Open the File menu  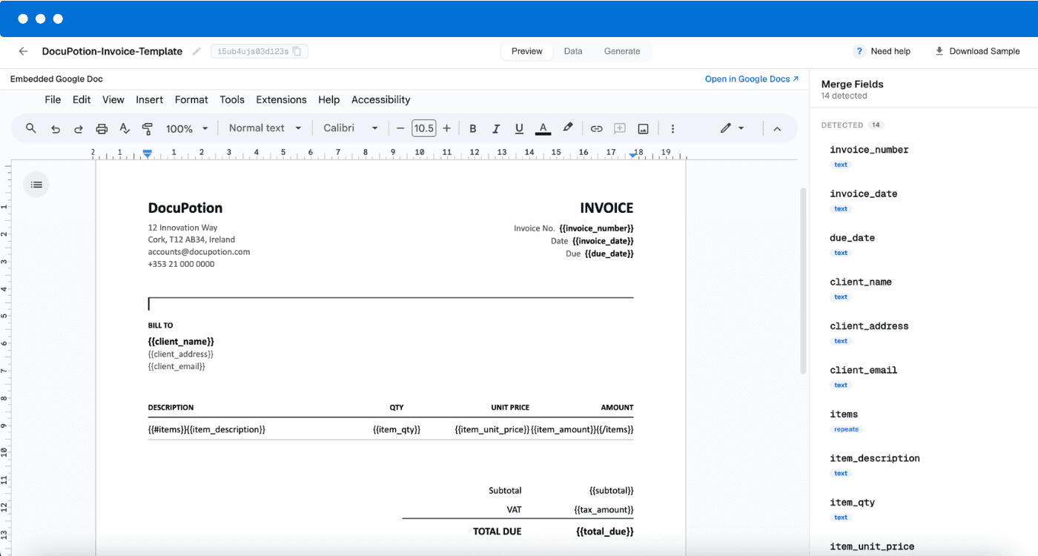[53, 99]
